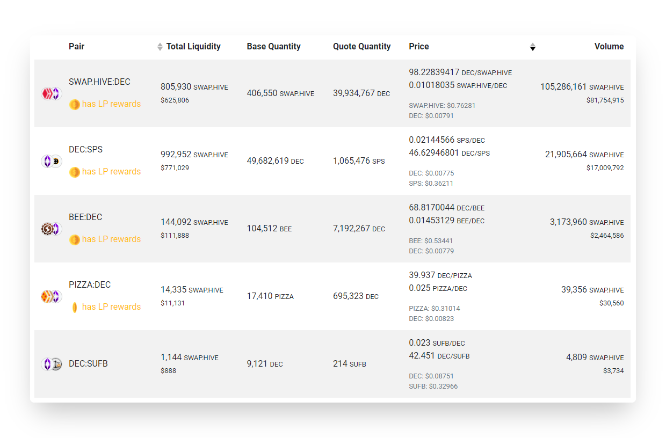This screenshot has width=666, height=438.
Task: Select liquidity value 1,144 SWAP.HIVE
Action: point(190,357)
